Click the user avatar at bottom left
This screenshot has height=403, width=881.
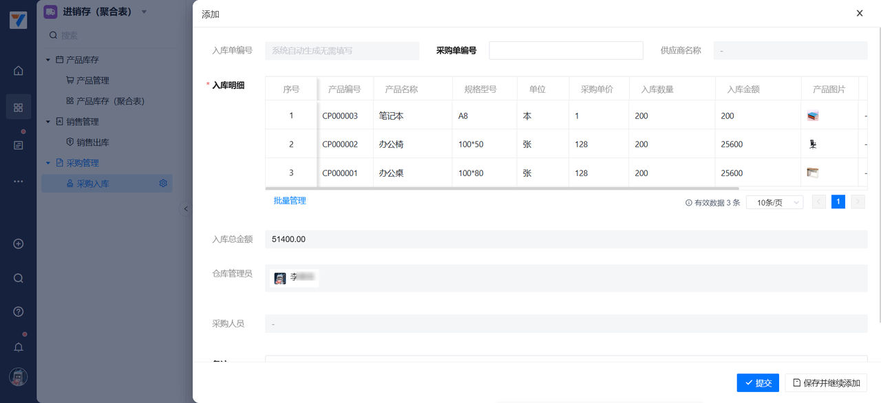[x=19, y=377]
